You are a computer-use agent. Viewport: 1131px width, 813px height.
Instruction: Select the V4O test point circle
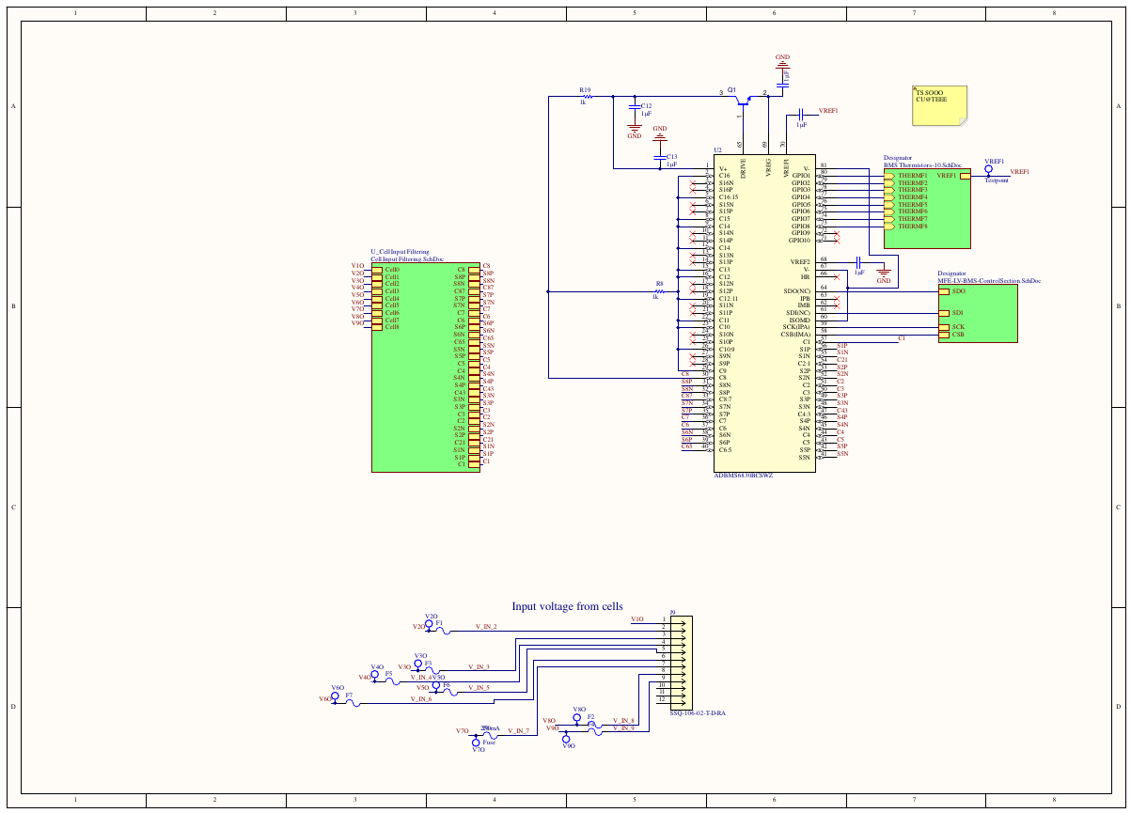tap(375, 674)
